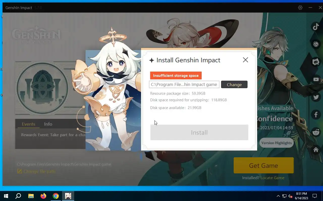The image size is (323, 201).
Task: Click the install path text below the event panel
Action: point(64,164)
